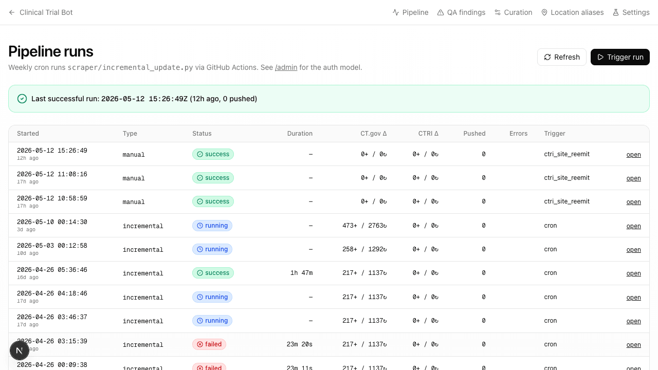This screenshot has width=658, height=370.
Task: Open the 2026-04-26 03:46:37 run
Action: (633, 321)
